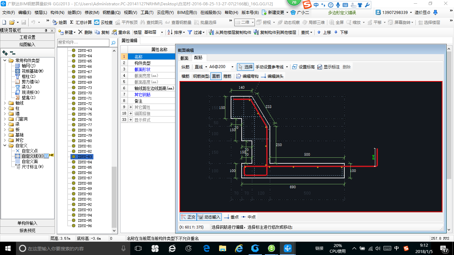454x255 pixels.
Task: Click the 绘图 toolbar icon
Action: [59, 22]
